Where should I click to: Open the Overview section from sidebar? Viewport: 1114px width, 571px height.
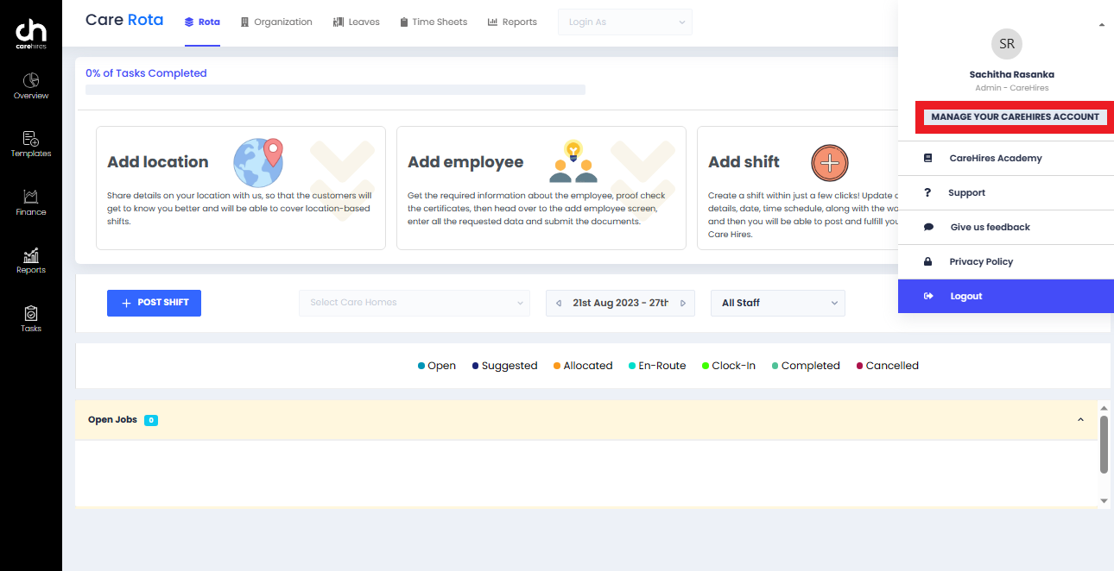pos(30,86)
